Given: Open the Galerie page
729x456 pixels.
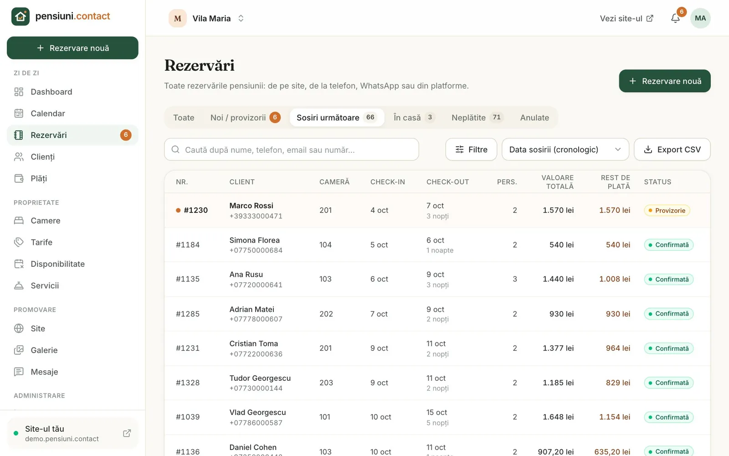Looking at the screenshot, I should pos(72,350).
